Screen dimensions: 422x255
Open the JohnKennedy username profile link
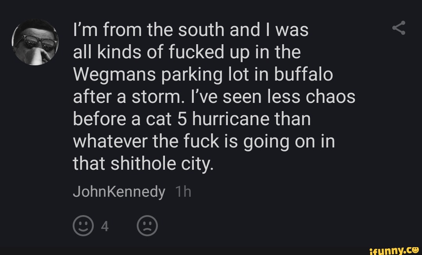tap(119, 192)
